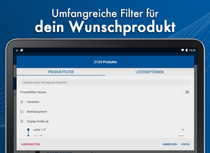Select the Display-Größe ab radio circle
The width and height of the screenshot is (210, 153).
pos(22,121)
